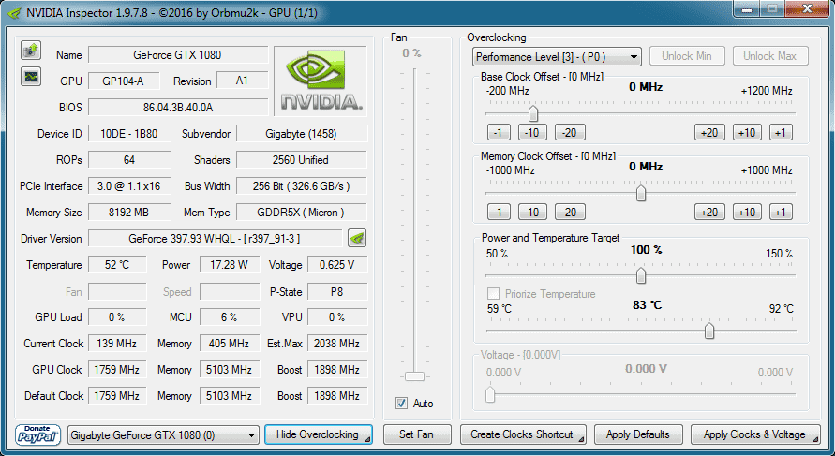Click the Base Clock Offset slider handle

(x=533, y=113)
